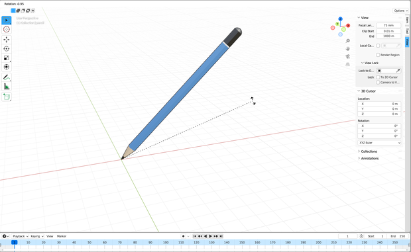
Task: Select the Add Cube tool
Action: tap(7, 97)
